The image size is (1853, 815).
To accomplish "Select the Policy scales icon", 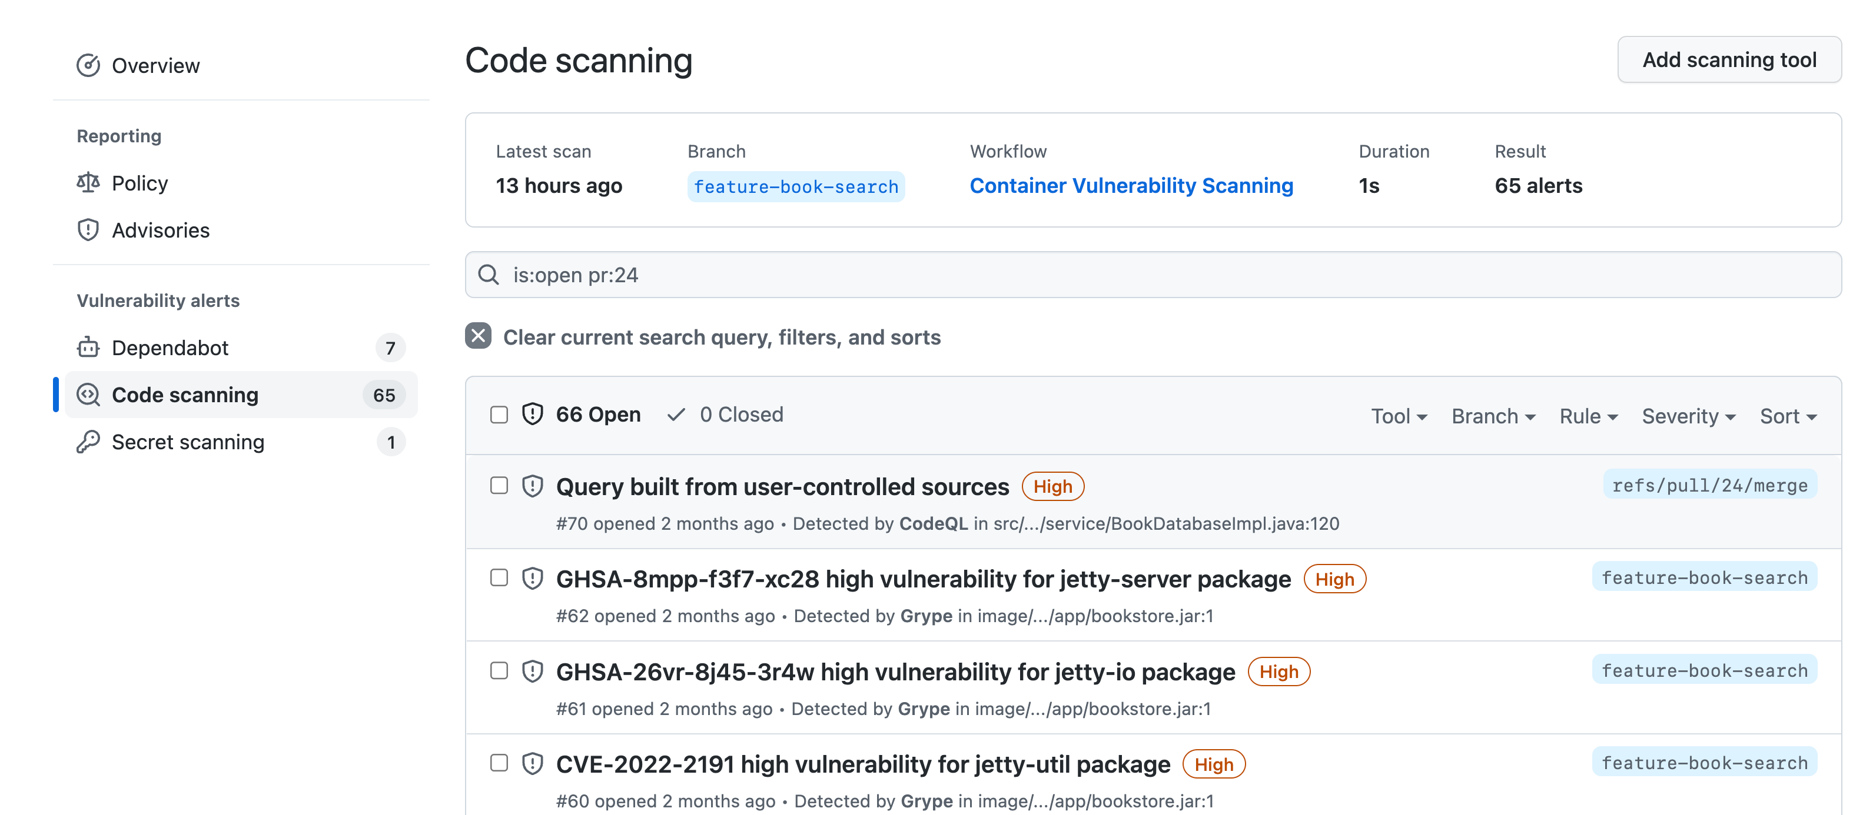I will coord(88,182).
